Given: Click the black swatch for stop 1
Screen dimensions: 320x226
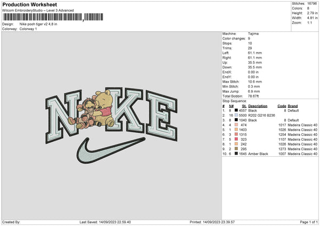Looking at the screenshot, I should click(236, 110).
